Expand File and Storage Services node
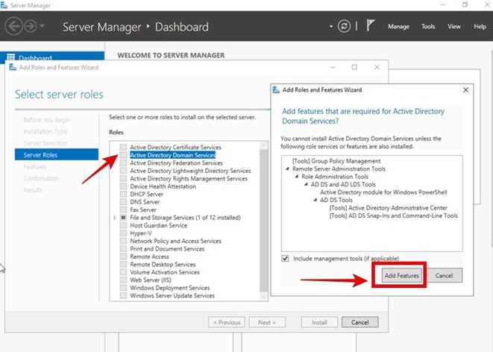Screen dimensions: 493x352 (115, 218)
